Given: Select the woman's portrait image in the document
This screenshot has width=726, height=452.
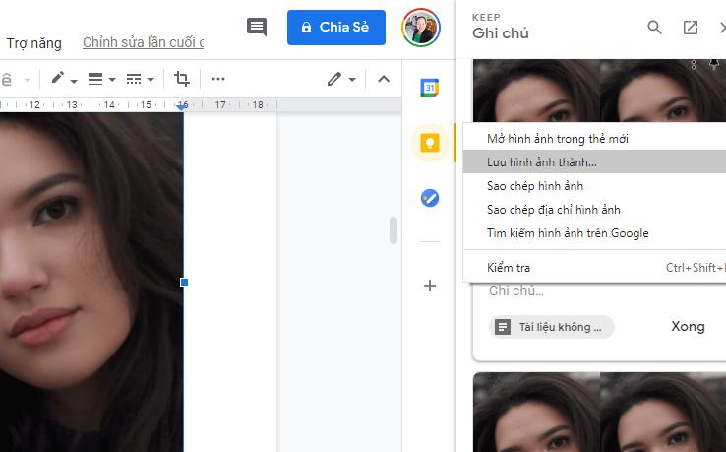Looking at the screenshot, I should (91, 282).
